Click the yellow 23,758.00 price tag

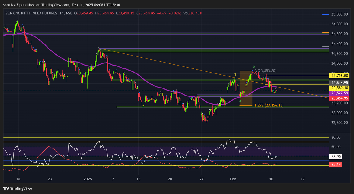click(340, 76)
